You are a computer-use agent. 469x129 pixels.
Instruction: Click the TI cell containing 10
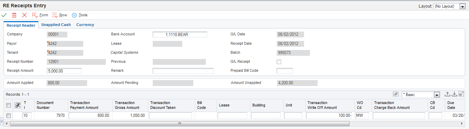tap(27, 115)
